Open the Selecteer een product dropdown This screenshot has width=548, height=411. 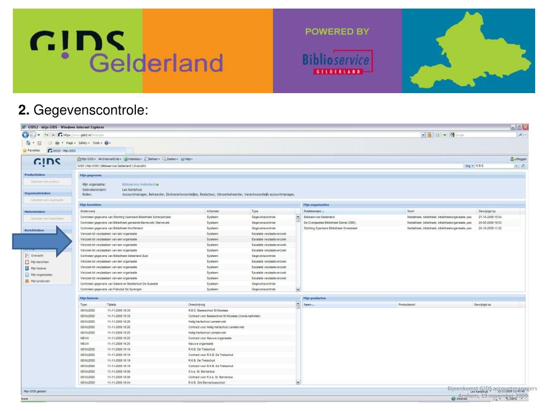point(48,182)
